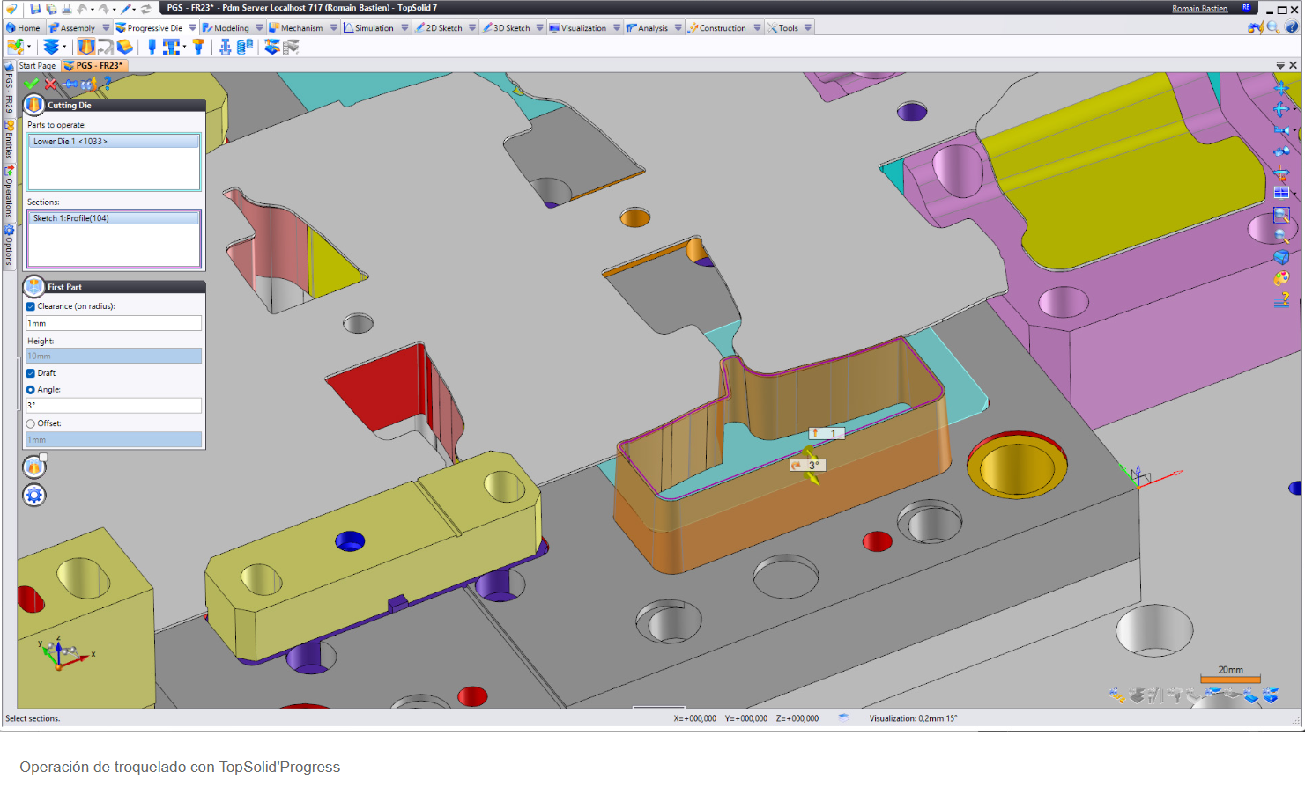
Task: Switch to the Start Page tab
Action: [37, 66]
